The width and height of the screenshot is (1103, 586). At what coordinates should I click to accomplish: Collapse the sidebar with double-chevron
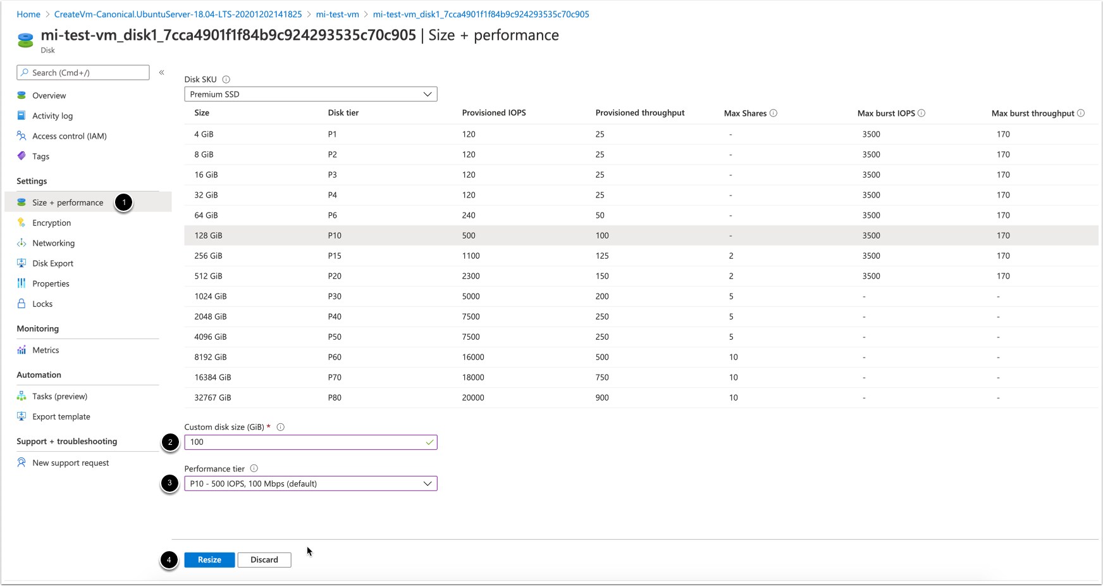pos(162,73)
